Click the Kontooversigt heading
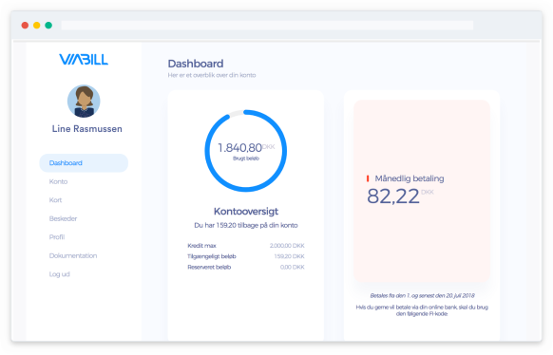 click(x=246, y=212)
